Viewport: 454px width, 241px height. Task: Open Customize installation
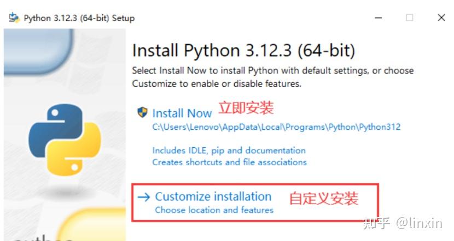(x=213, y=196)
